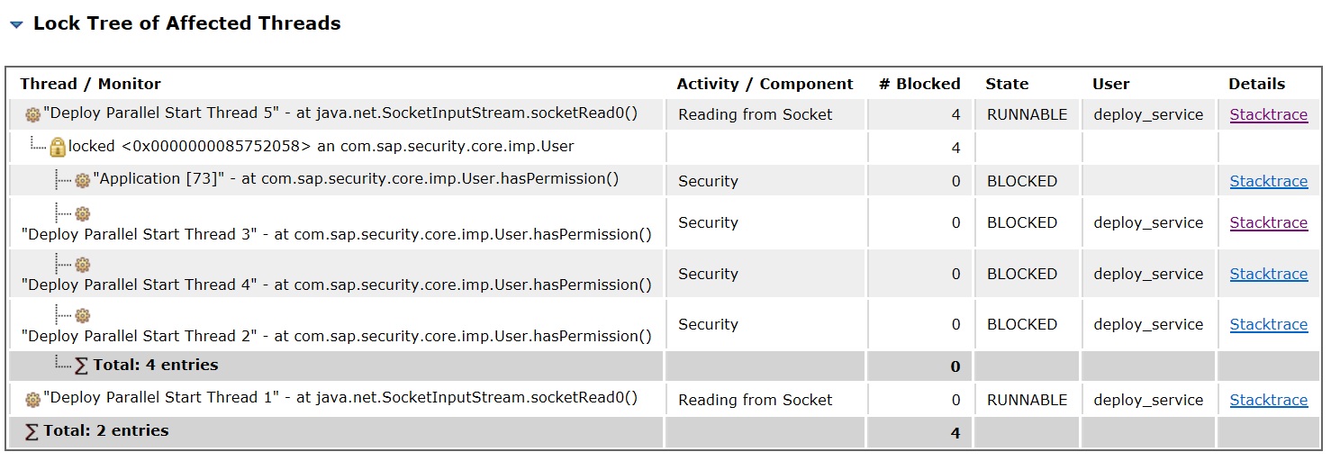Click the gear icon of Deploy Parallel Start Thread 1
Screen dimensions: 1331x461
[x=33, y=399]
